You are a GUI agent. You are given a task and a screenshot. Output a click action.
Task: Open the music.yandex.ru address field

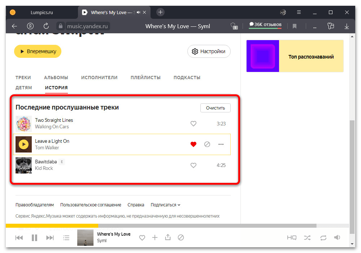point(87,26)
